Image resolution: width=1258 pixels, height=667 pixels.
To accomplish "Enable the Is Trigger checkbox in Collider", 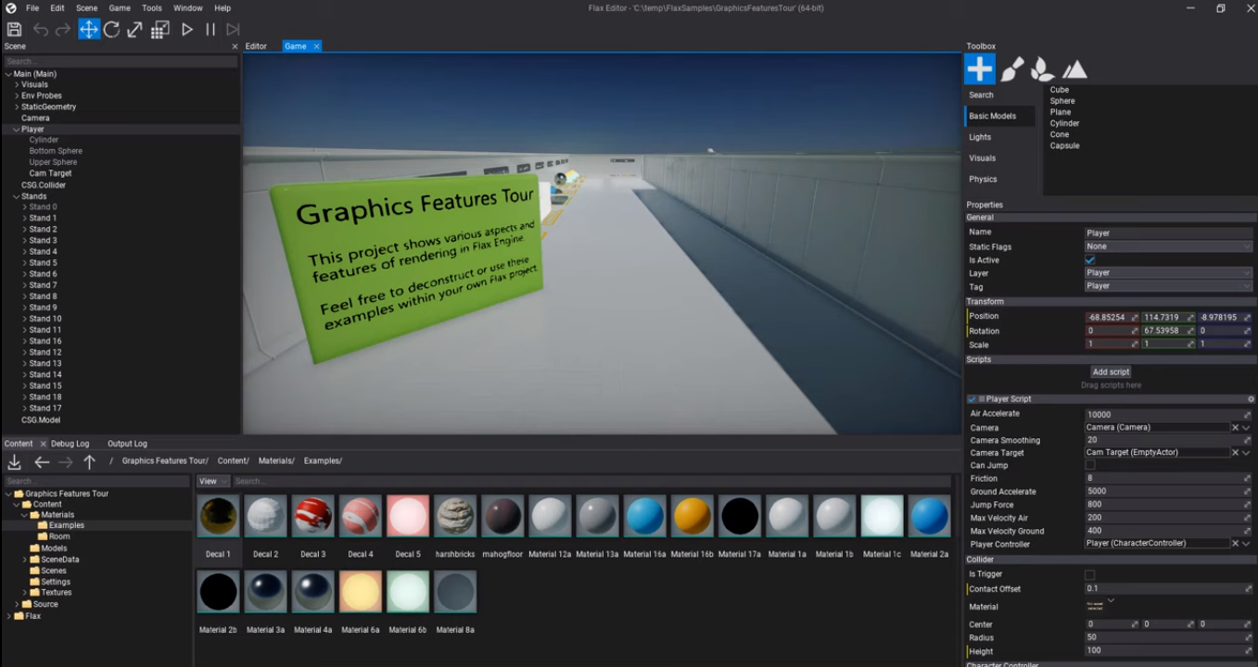I will [x=1089, y=574].
